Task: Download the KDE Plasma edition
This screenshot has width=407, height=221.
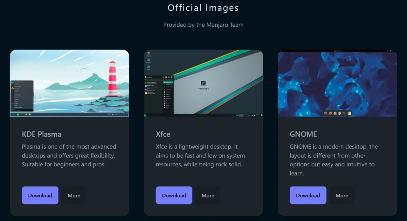Action: (40, 195)
